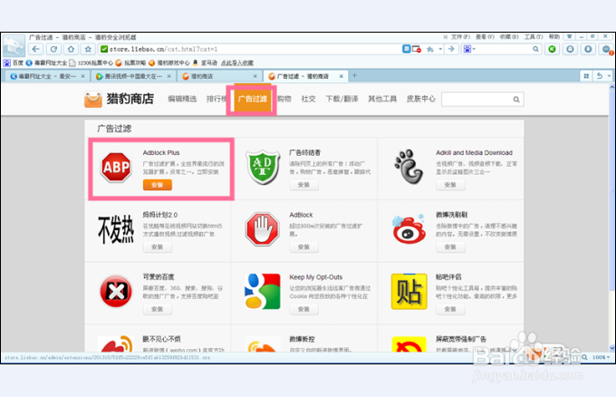Click the green AD shield icon of 广告终结者

click(x=263, y=168)
